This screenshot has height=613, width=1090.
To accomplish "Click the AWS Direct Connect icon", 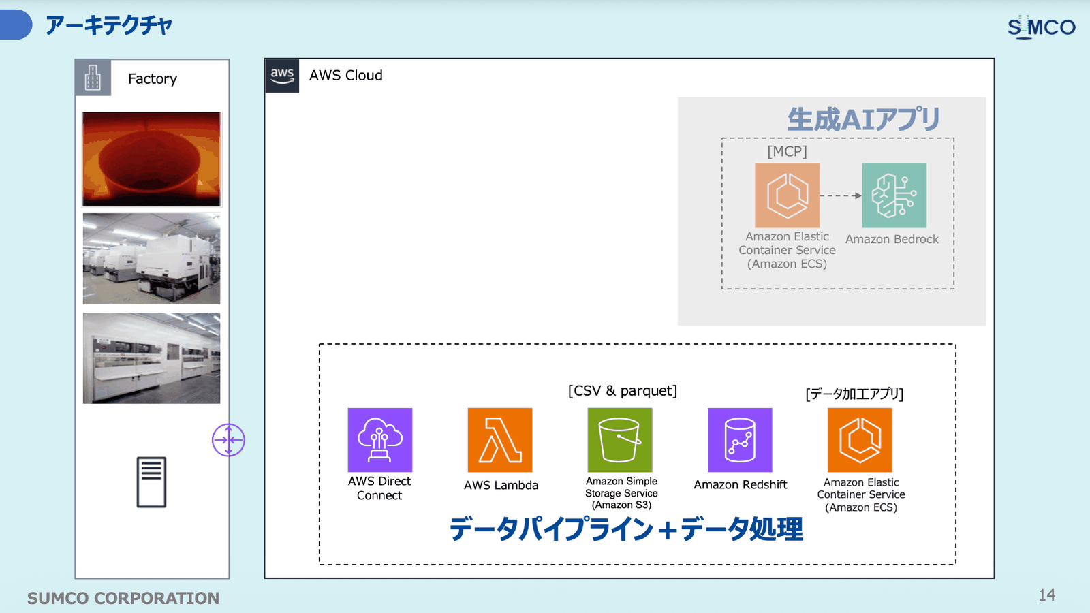I will click(x=379, y=440).
